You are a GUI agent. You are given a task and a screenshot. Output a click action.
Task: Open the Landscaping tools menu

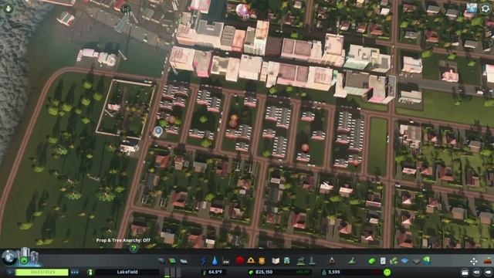352,261
